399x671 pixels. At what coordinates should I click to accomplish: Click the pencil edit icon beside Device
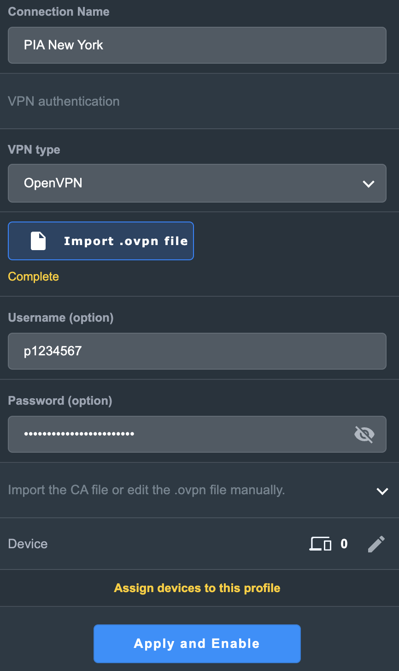click(376, 544)
